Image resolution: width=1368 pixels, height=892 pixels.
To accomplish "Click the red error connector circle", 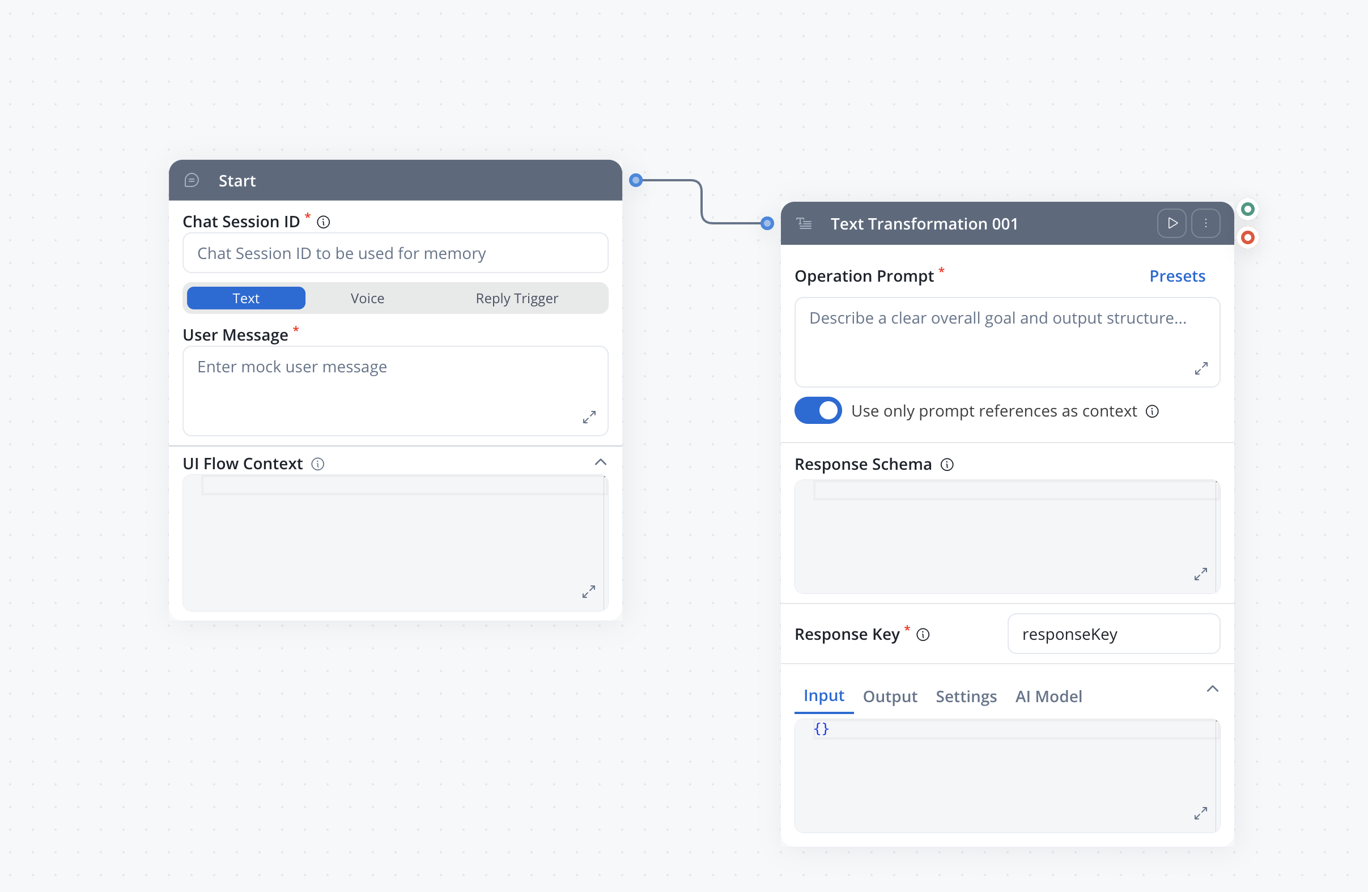I will click(1247, 237).
